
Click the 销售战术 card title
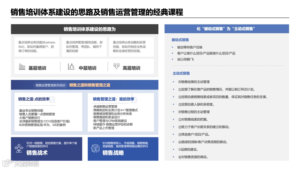click(37, 153)
